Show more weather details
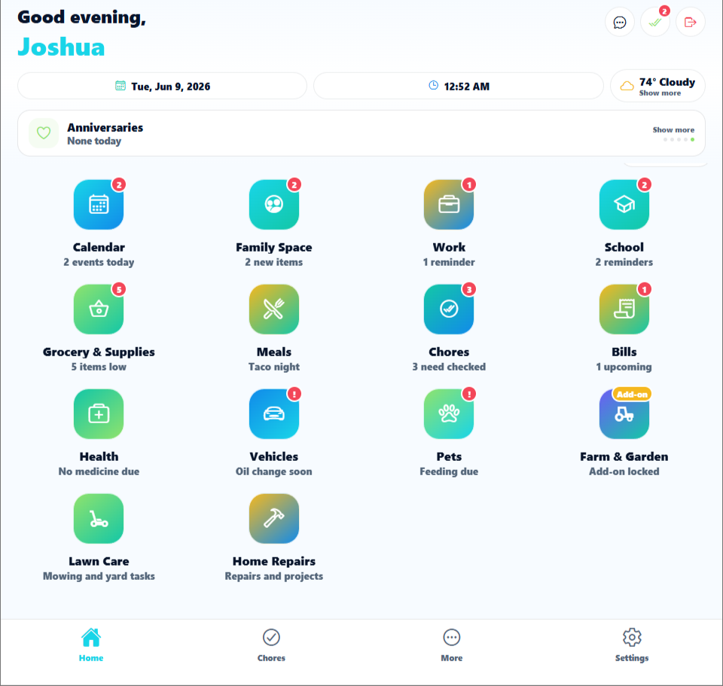 [x=660, y=93]
